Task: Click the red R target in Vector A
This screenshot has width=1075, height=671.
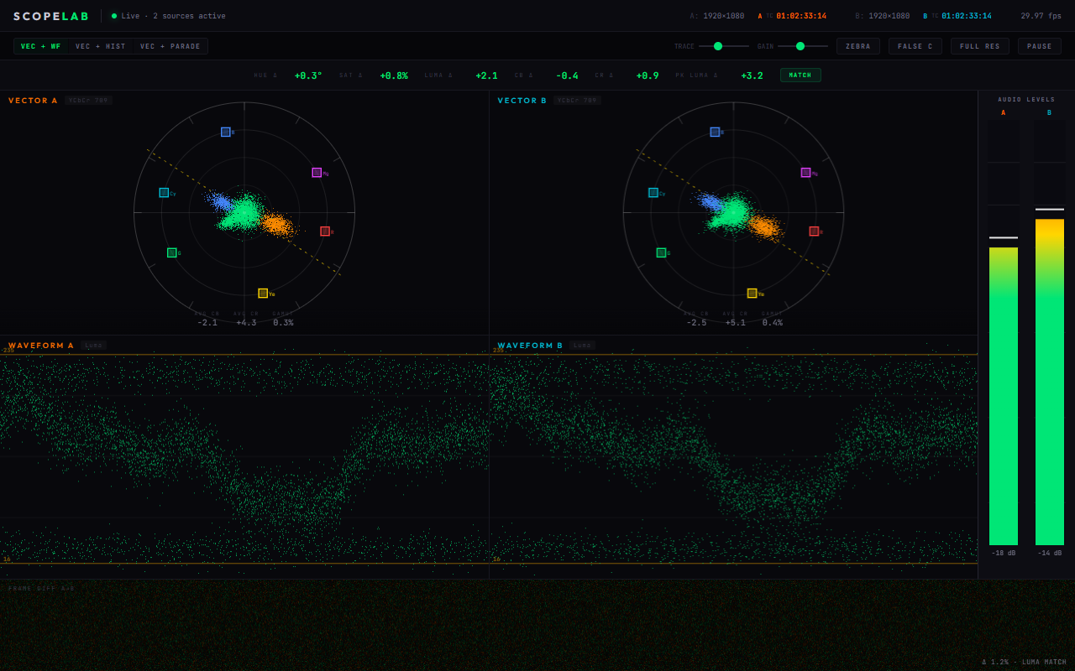Action: 325,231
